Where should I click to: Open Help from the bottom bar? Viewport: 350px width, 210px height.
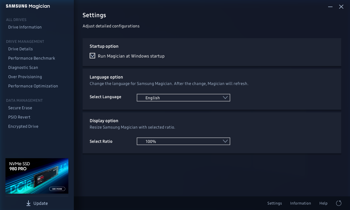tap(323, 203)
